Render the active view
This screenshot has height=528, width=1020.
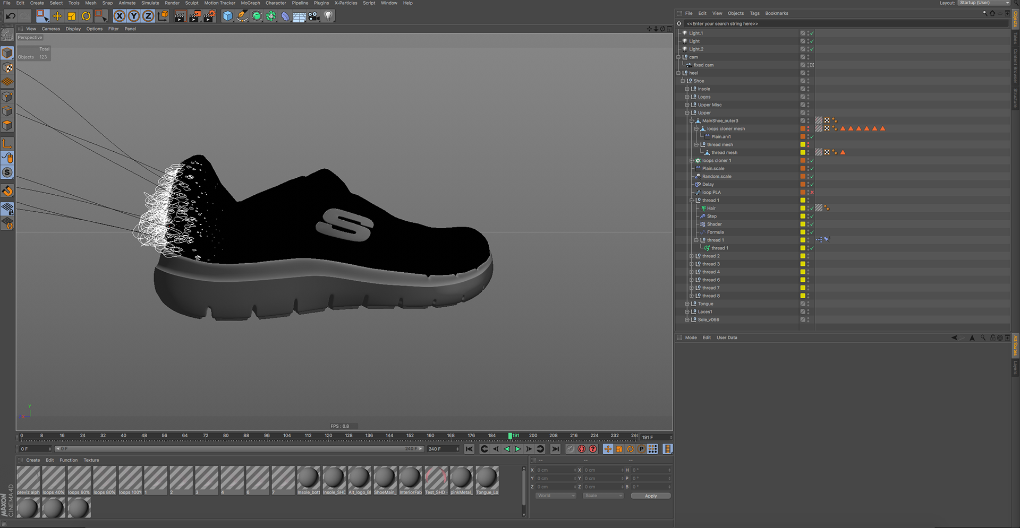180,16
